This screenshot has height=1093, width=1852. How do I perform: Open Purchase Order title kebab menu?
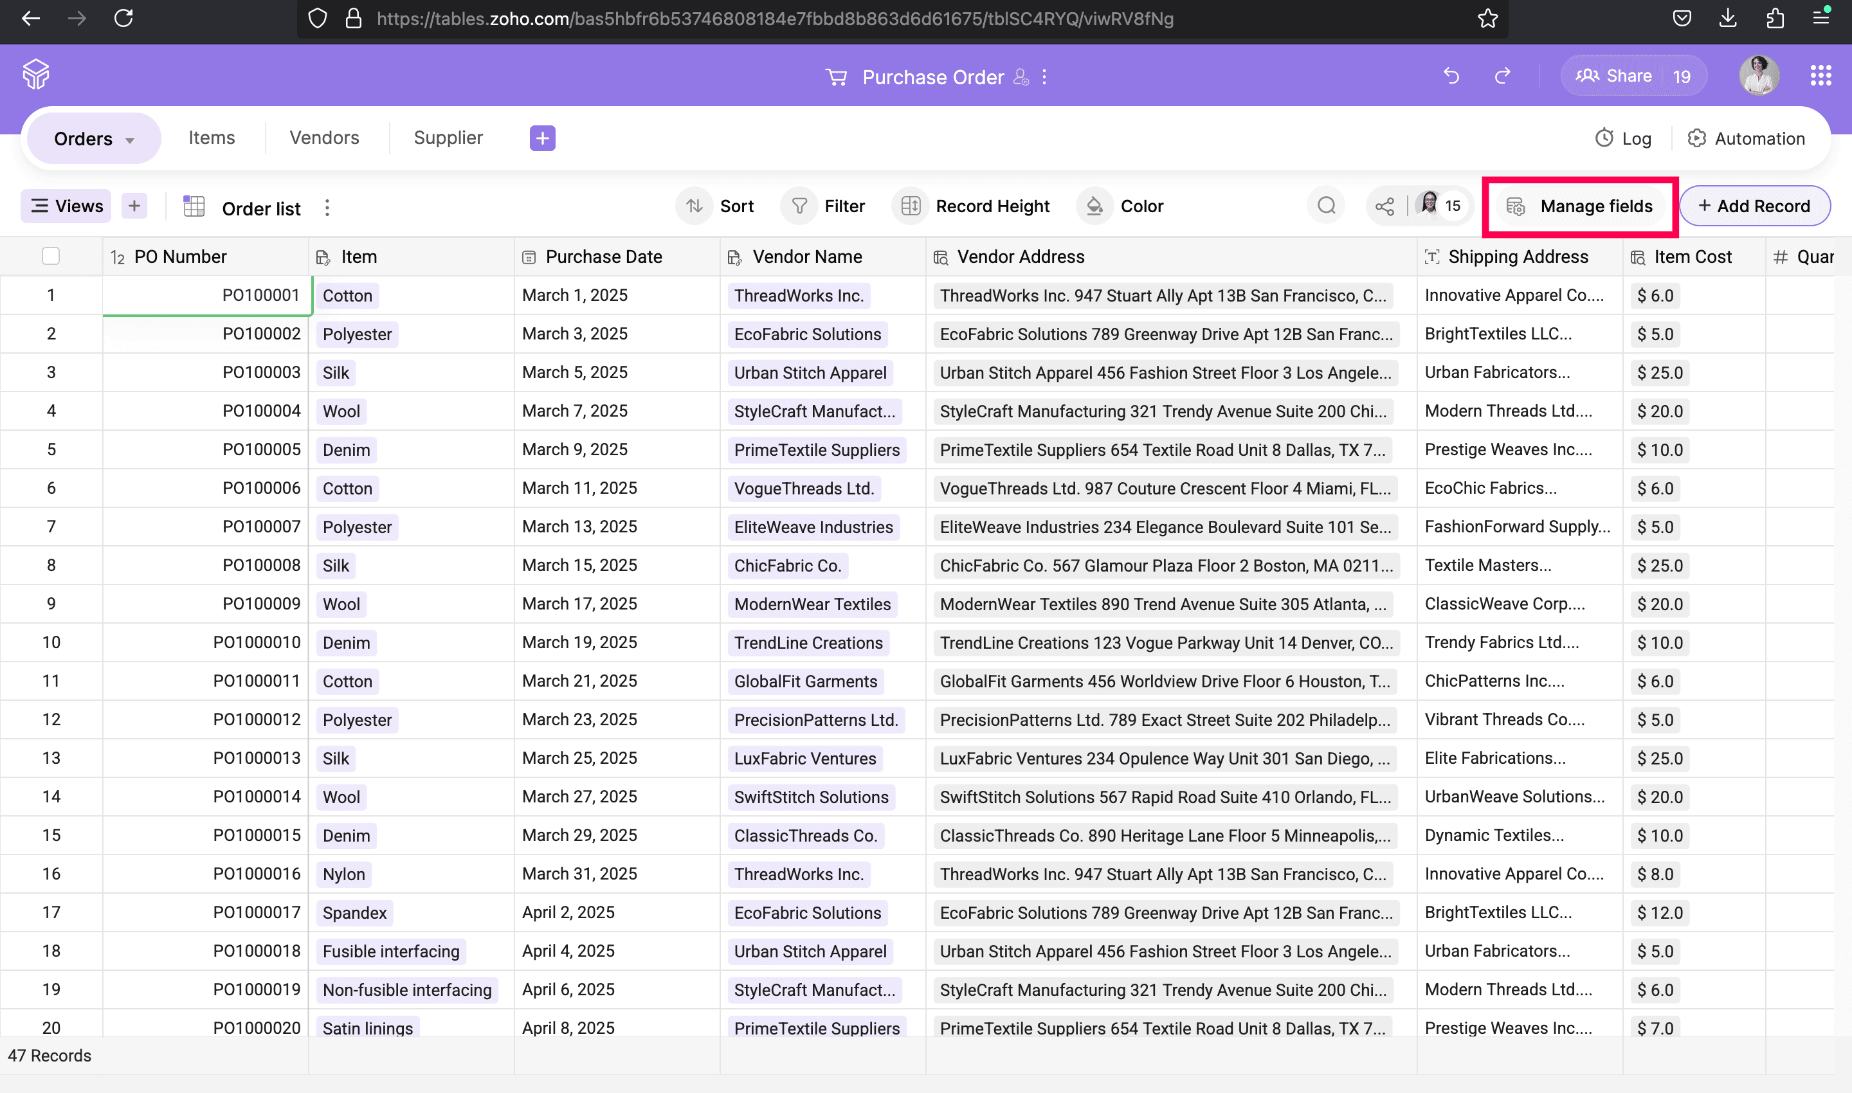1044,77
